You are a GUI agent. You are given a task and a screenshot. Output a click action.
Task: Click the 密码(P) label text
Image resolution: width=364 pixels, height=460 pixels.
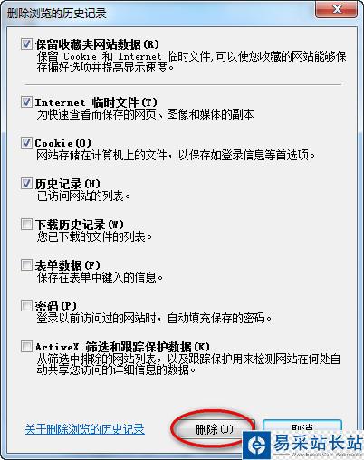pos(55,306)
